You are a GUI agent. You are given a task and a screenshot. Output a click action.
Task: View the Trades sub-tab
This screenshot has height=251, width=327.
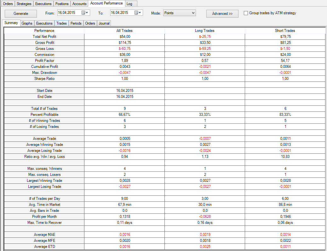[61, 23]
